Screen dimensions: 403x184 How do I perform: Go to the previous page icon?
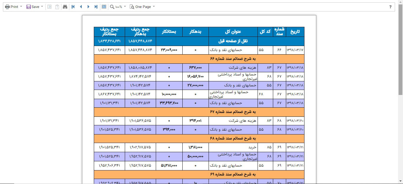(x=81, y=6)
